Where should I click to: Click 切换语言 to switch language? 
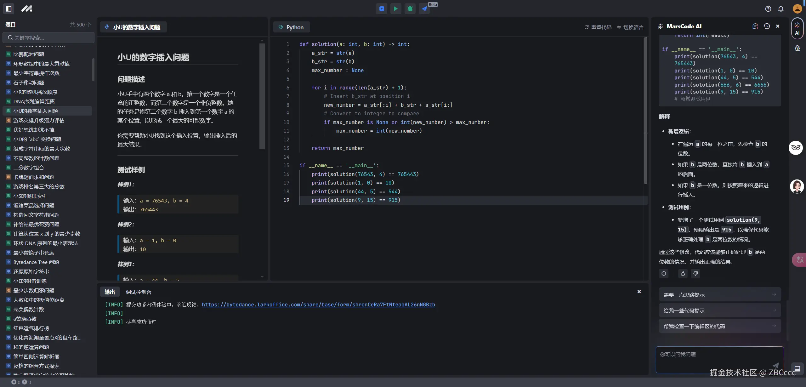(x=630, y=27)
